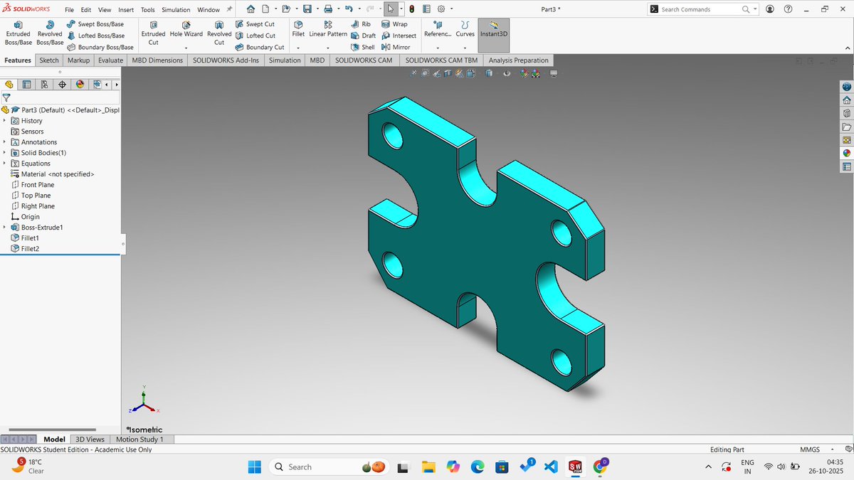Expand the Equations node

point(4,164)
